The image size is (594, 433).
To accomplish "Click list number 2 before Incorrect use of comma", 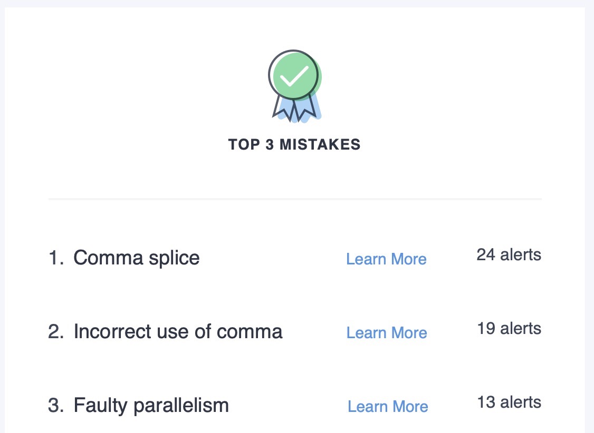I will pos(56,332).
